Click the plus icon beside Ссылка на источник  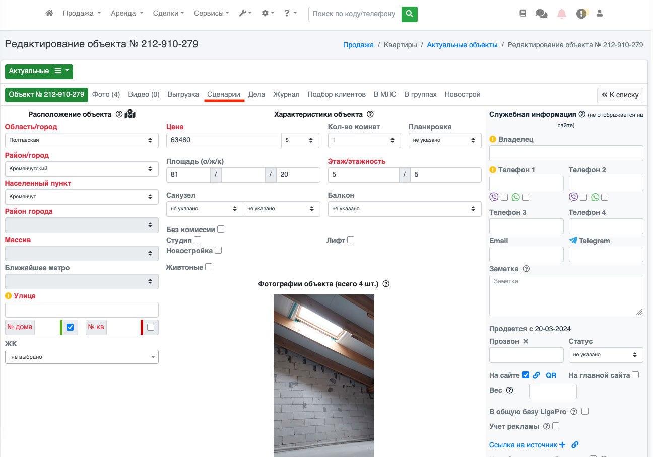563,445
